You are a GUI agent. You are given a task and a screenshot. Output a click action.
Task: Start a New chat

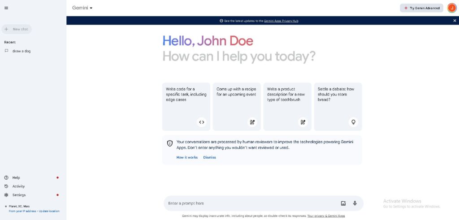click(x=17, y=29)
